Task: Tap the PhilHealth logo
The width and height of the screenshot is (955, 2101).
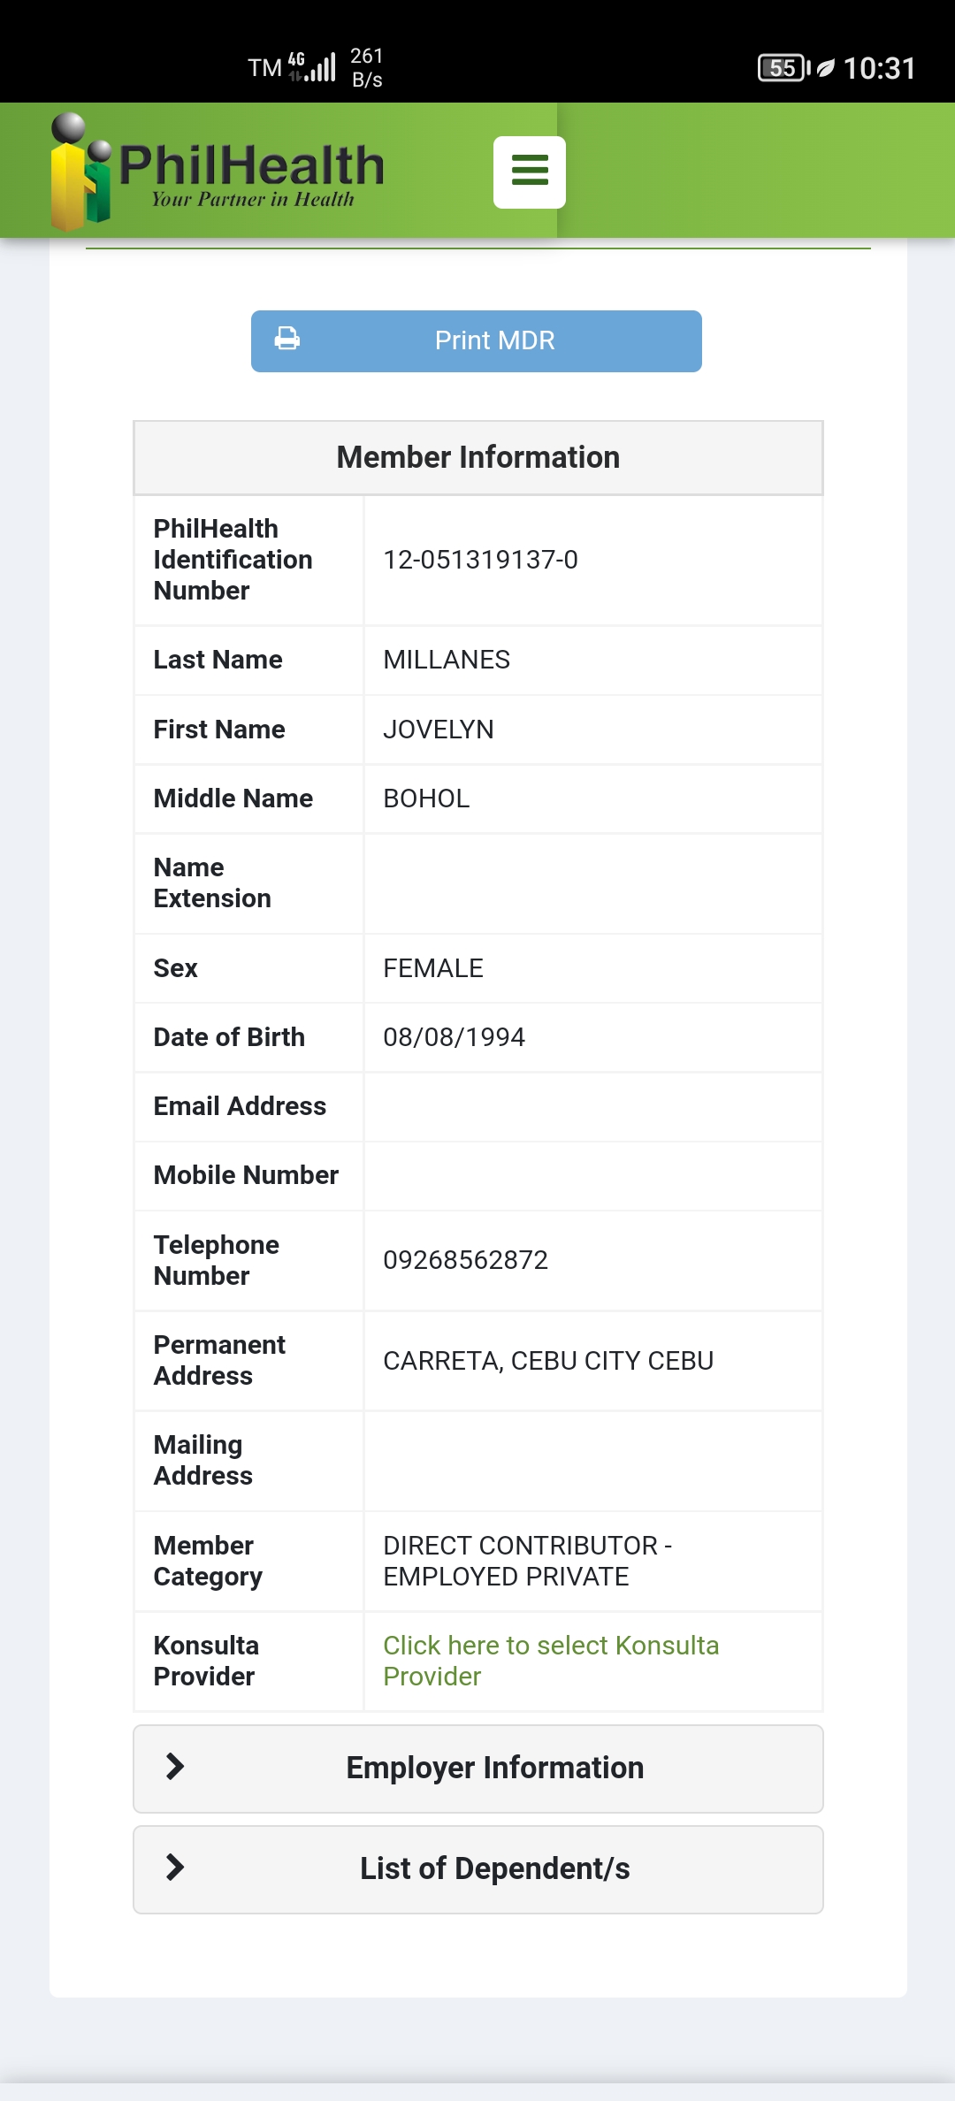Action: tap(218, 172)
